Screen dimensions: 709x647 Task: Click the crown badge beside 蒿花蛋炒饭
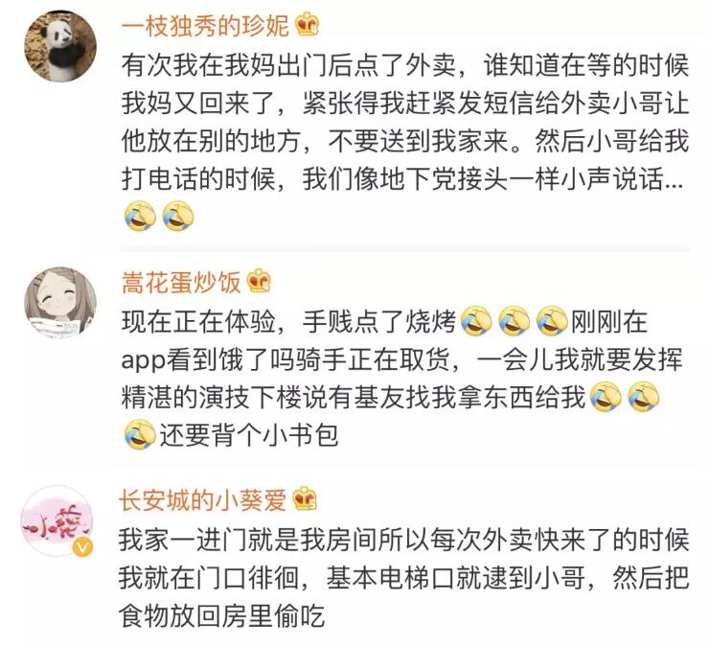259,282
